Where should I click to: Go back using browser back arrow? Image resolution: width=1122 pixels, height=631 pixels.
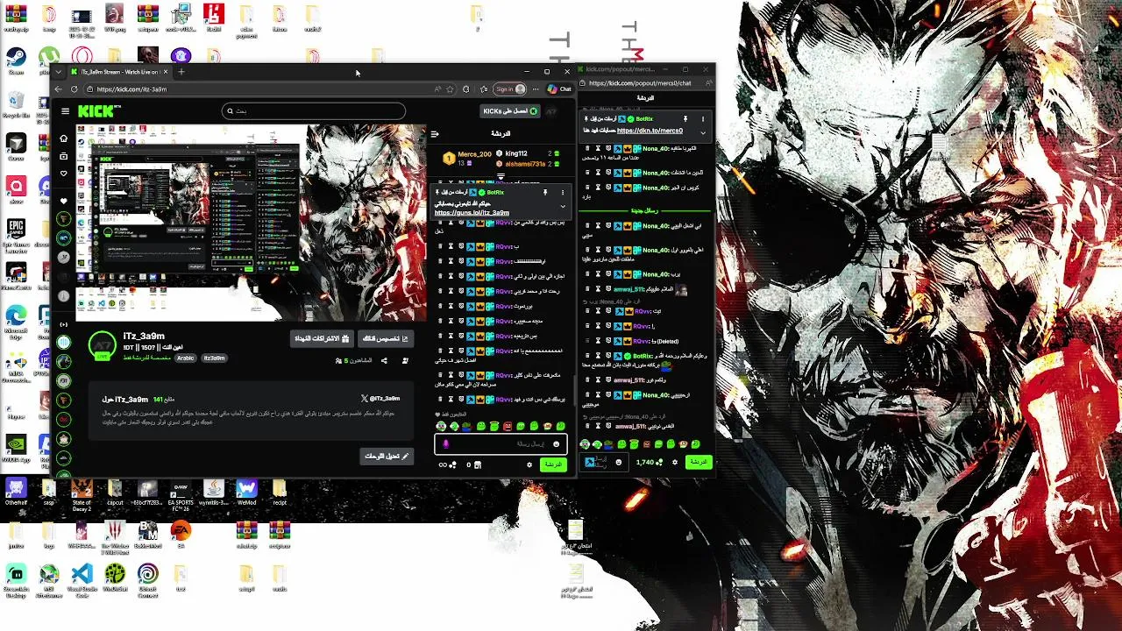coord(59,89)
